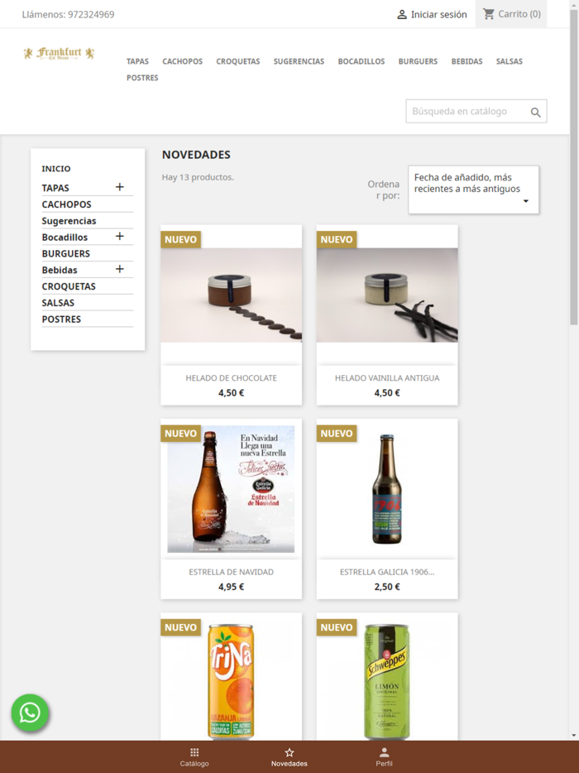Open the BURGUERS top menu item
579x773 pixels.
point(418,61)
